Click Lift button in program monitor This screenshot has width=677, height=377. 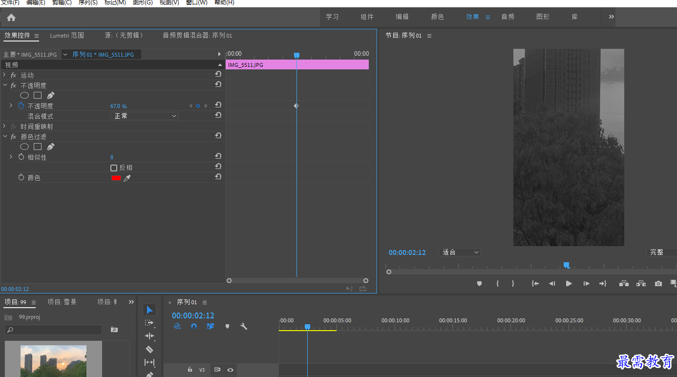tap(624, 284)
